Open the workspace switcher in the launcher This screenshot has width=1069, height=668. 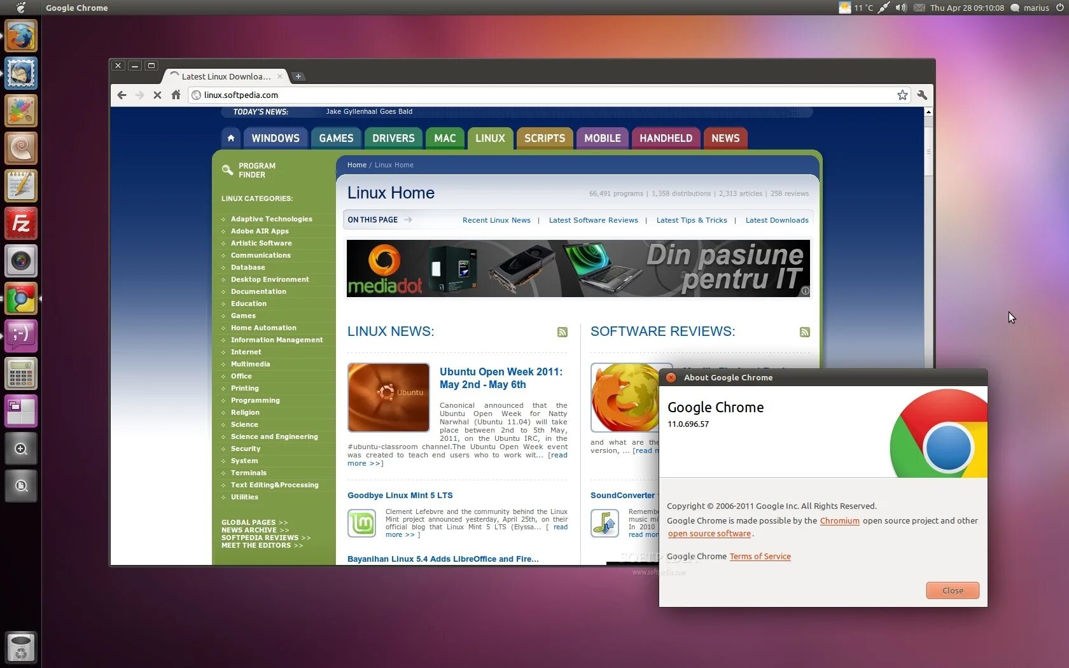point(21,411)
